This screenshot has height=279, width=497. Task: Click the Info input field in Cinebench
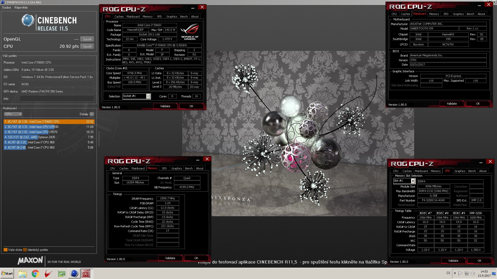[57, 99]
